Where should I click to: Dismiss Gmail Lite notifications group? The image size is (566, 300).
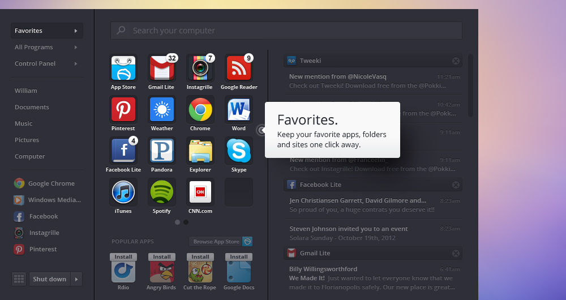click(x=456, y=253)
